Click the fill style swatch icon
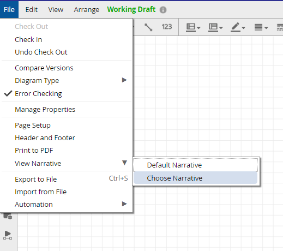The image size is (283, 251). click(191, 28)
